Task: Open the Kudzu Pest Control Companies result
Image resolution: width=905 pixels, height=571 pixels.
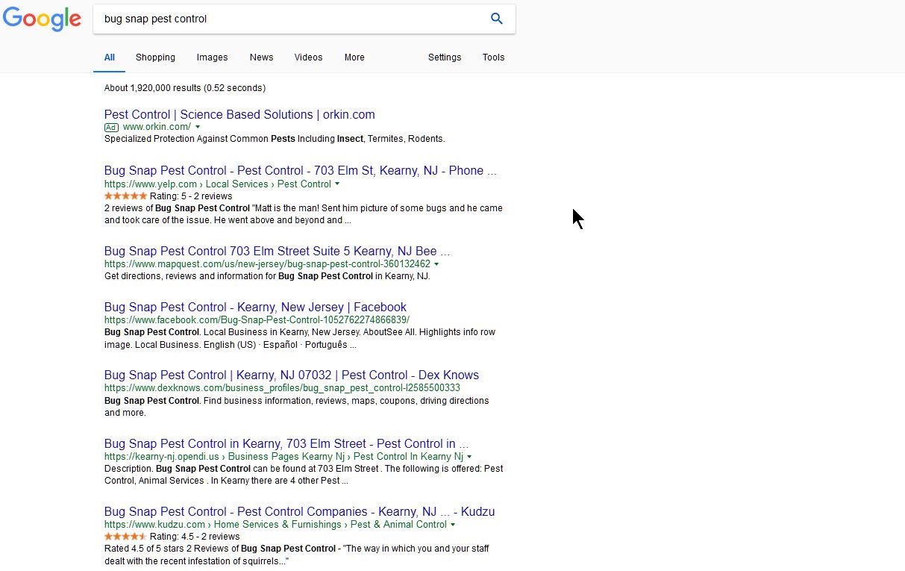Action: [299, 512]
